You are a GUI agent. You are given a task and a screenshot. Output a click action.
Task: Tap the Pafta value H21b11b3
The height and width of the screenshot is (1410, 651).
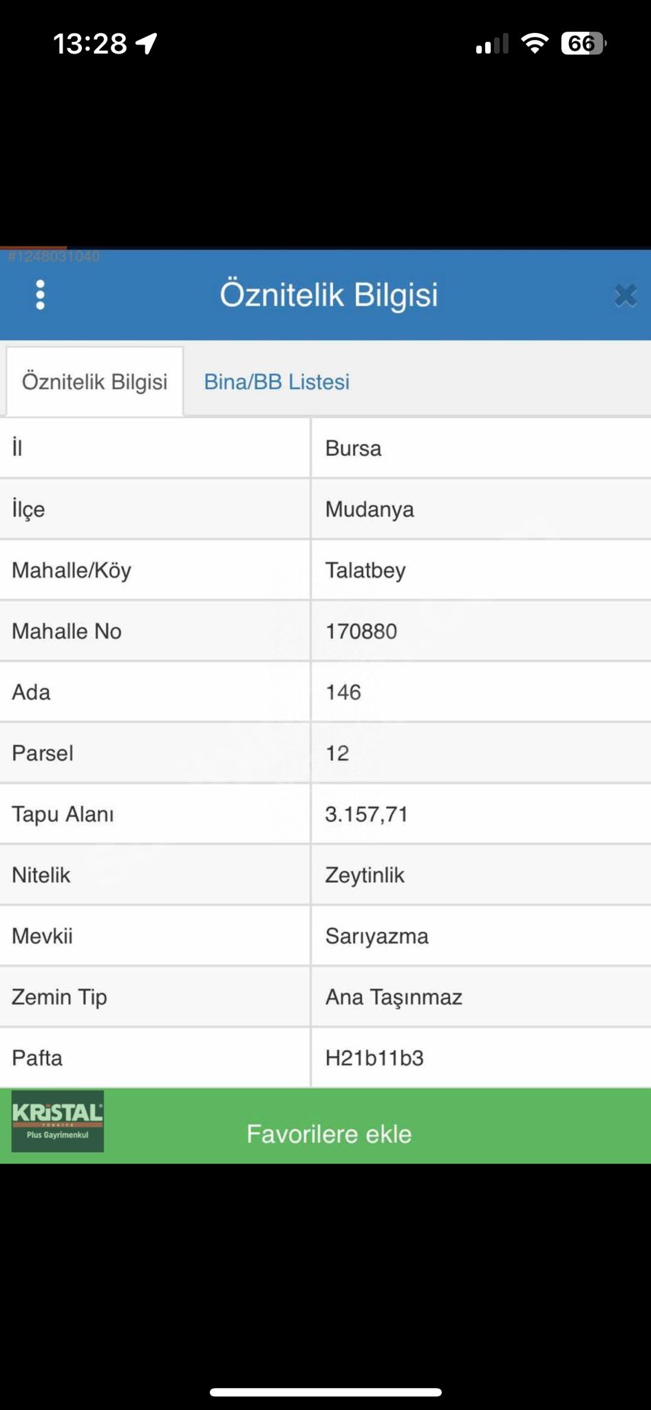tap(374, 1057)
